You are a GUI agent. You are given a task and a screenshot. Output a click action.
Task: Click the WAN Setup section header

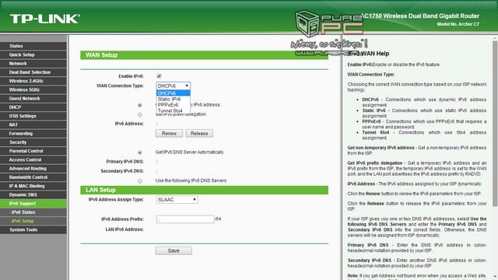click(204, 55)
